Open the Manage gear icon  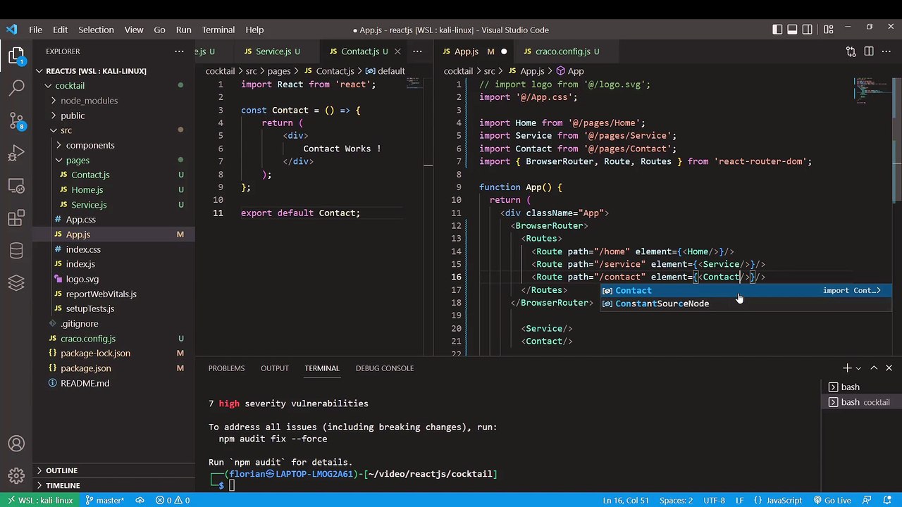[x=16, y=476]
